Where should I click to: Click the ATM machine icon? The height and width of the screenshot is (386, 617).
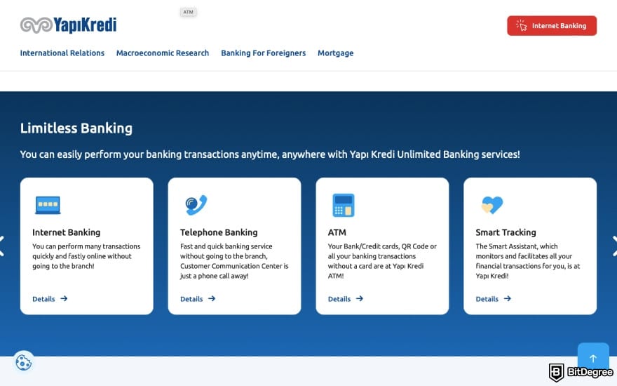coord(344,205)
